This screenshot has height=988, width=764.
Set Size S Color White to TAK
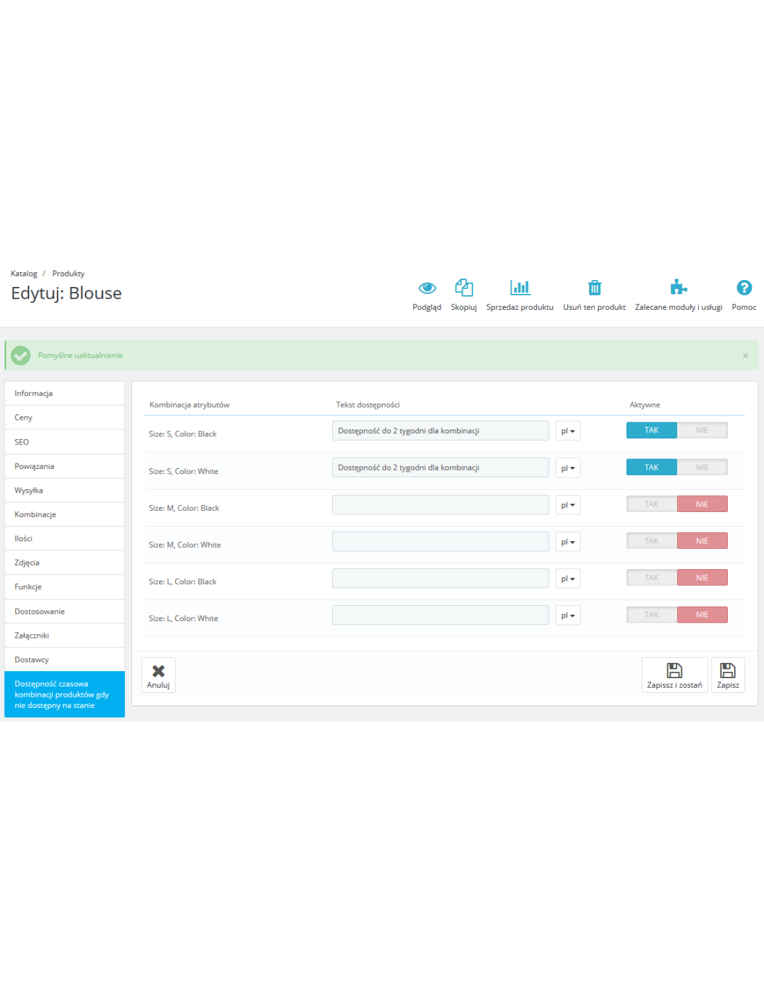[651, 468]
